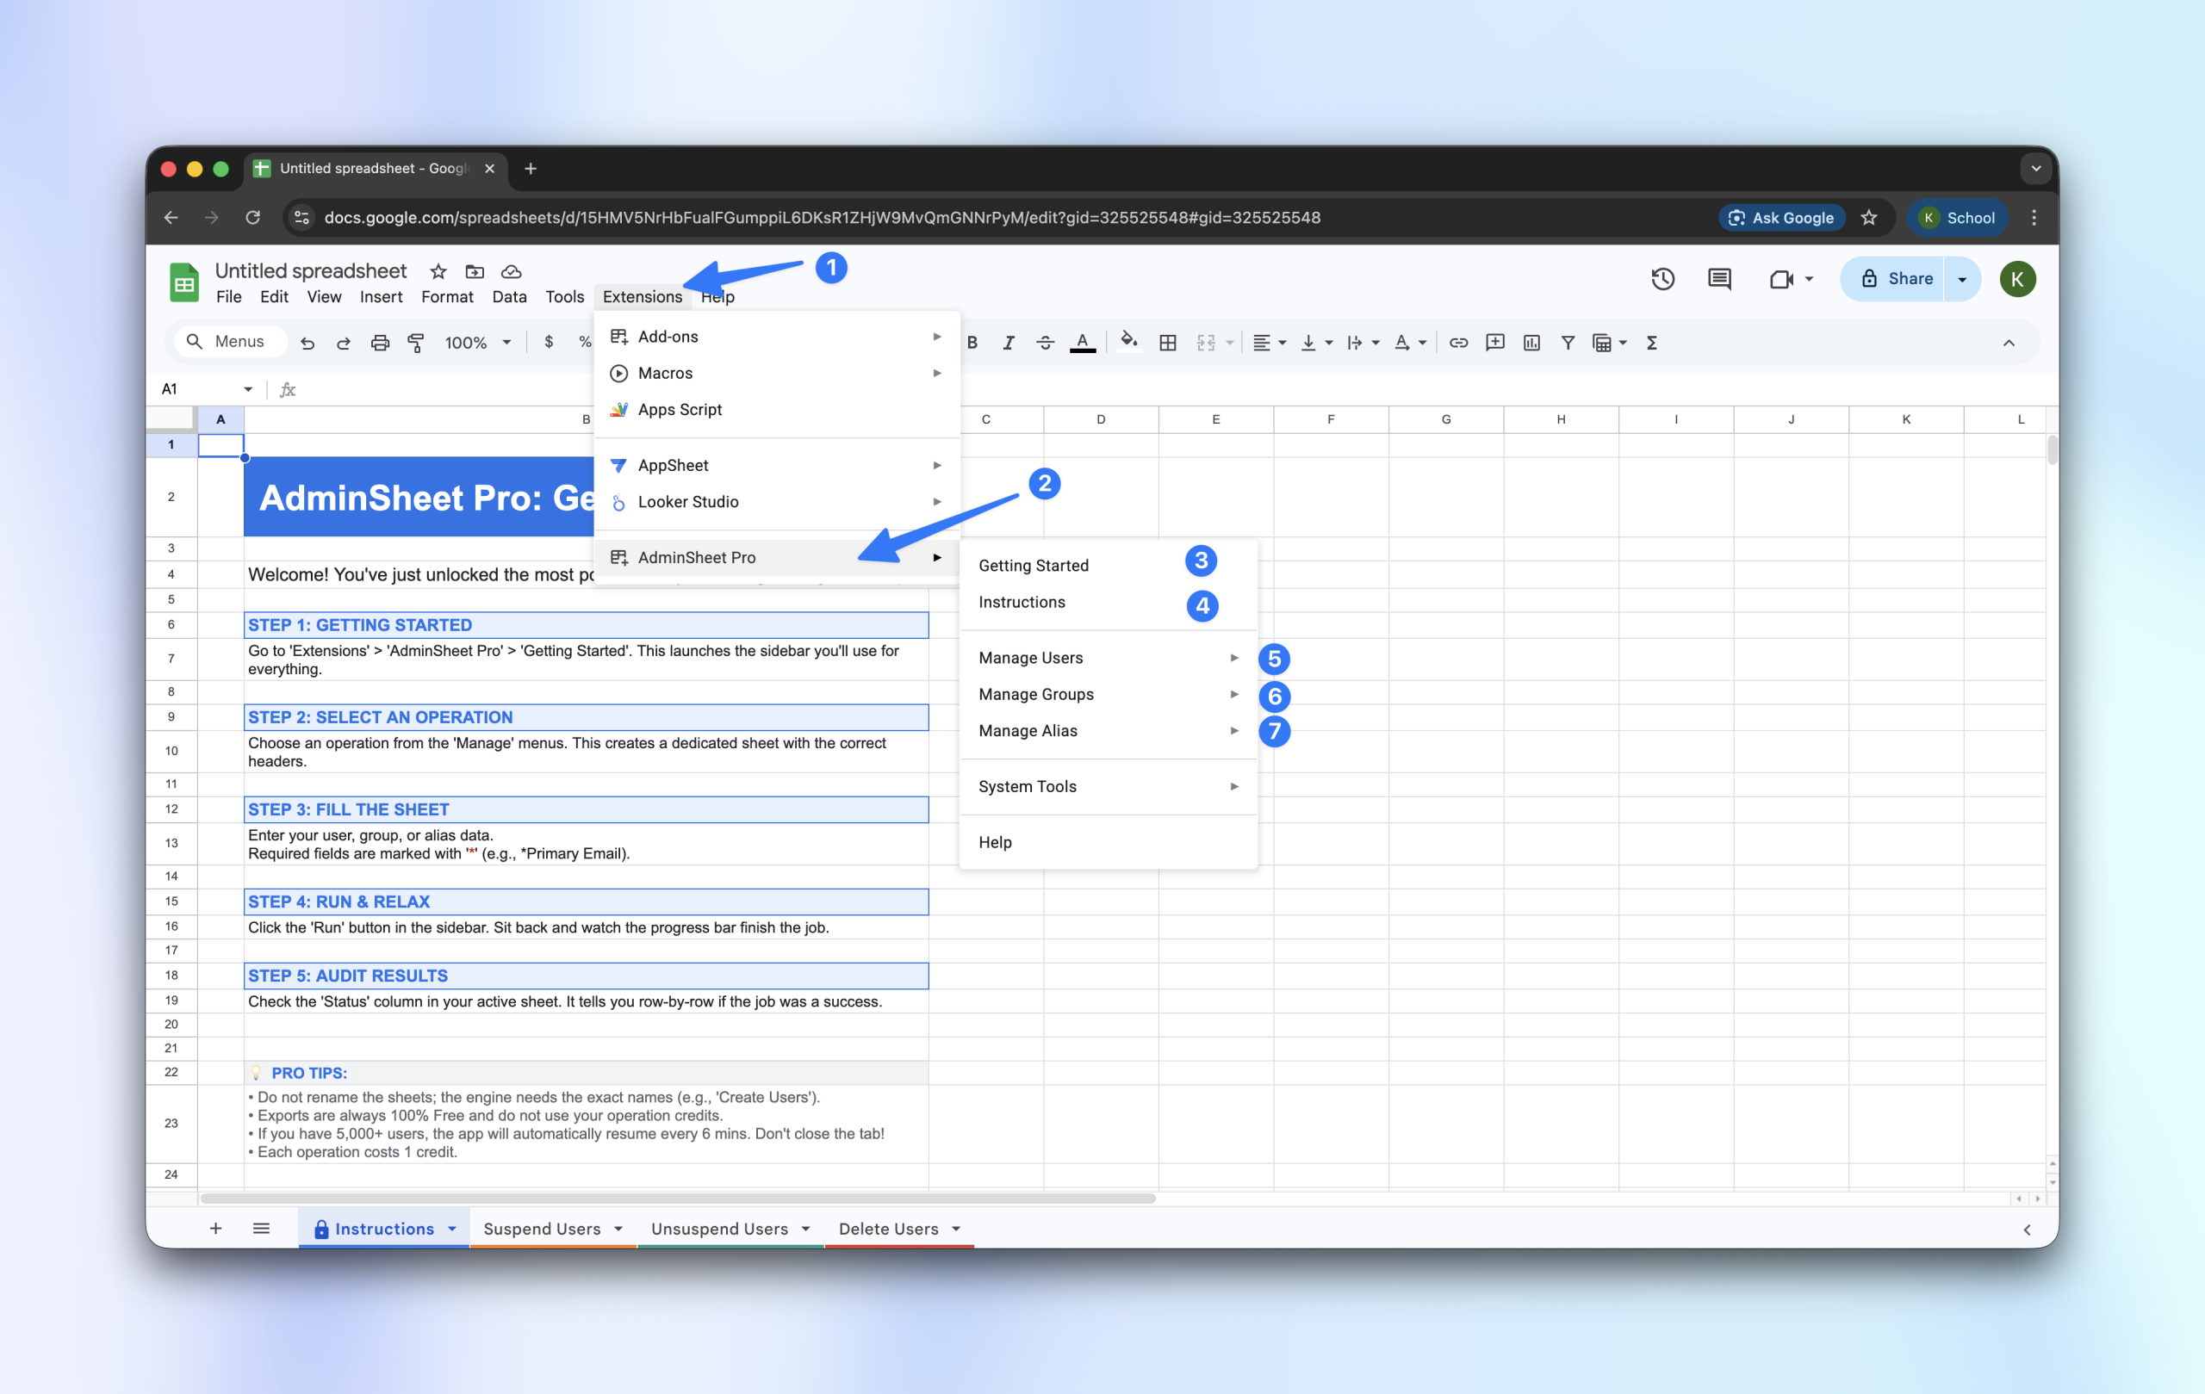The width and height of the screenshot is (2205, 1394).
Task: Toggle italic formatting button
Action: coord(1008,343)
